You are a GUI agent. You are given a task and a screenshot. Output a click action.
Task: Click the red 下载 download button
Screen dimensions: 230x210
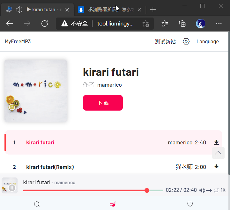point(103,103)
